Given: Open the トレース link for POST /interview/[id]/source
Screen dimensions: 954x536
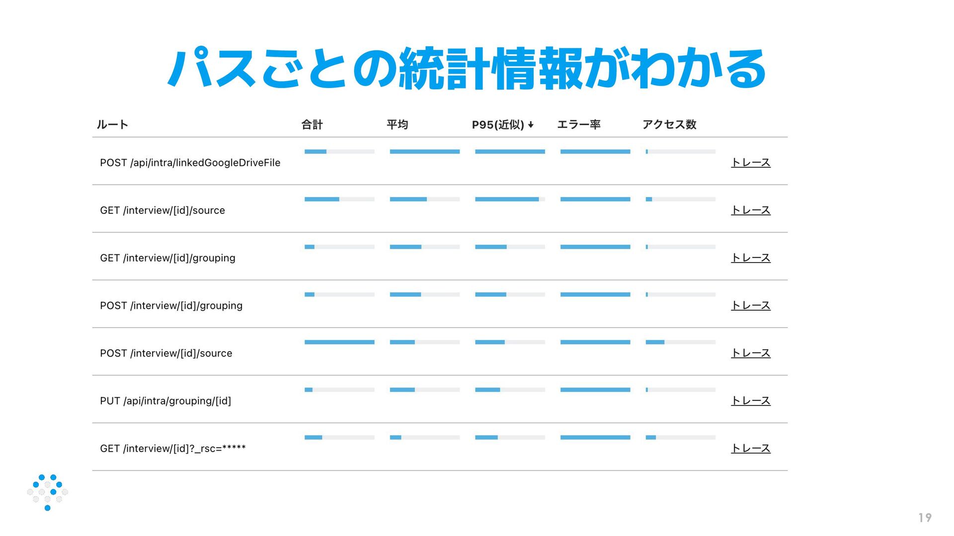Looking at the screenshot, I should pyautogui.click(x=750, y=353).
